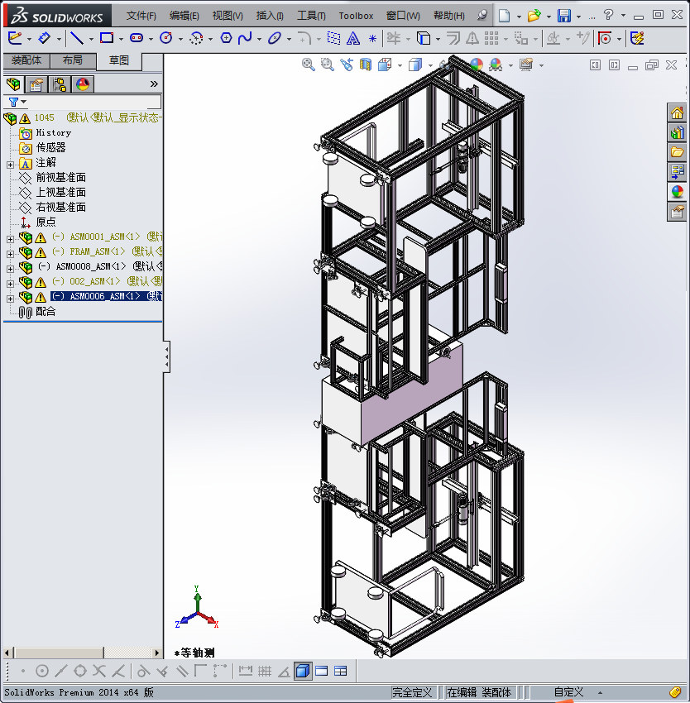This screenshot has height=703, width=690.
Task: Toggle quadrant snap icon
Action: point(80,671)
